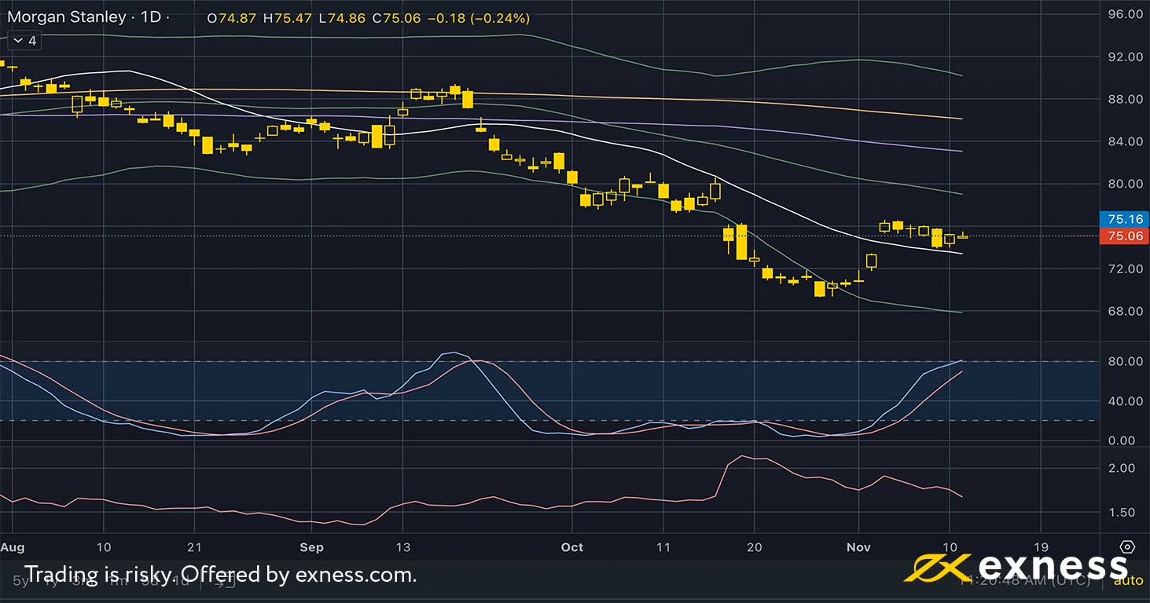The width and height of the screenshot is (1150, 603).
Task: Click the 80.00 level on oscillator scale
Action: tap(1125, 361)
